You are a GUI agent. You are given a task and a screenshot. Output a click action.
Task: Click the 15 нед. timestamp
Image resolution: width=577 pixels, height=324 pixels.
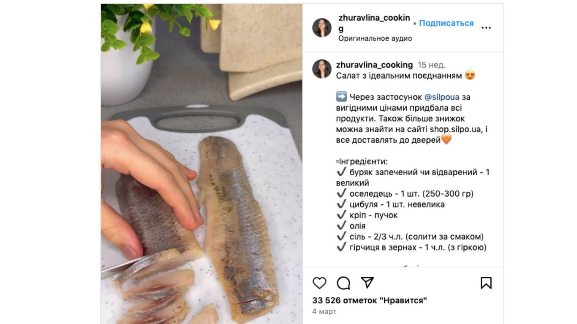432,65
